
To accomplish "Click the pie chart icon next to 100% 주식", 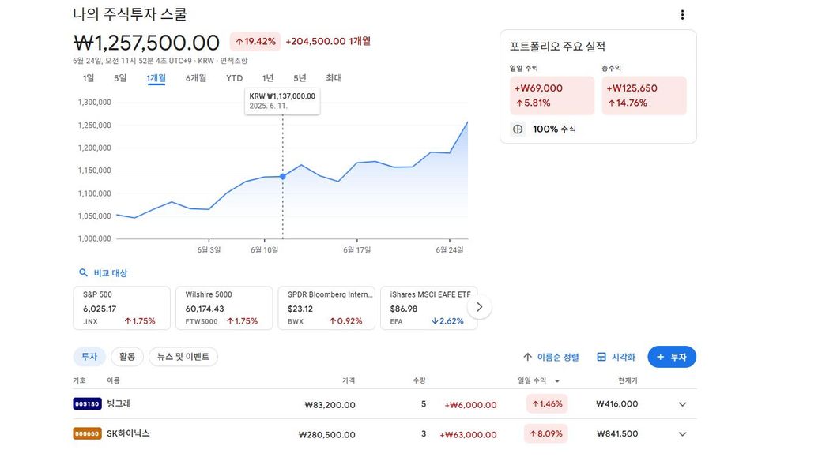I will point(518,129).
